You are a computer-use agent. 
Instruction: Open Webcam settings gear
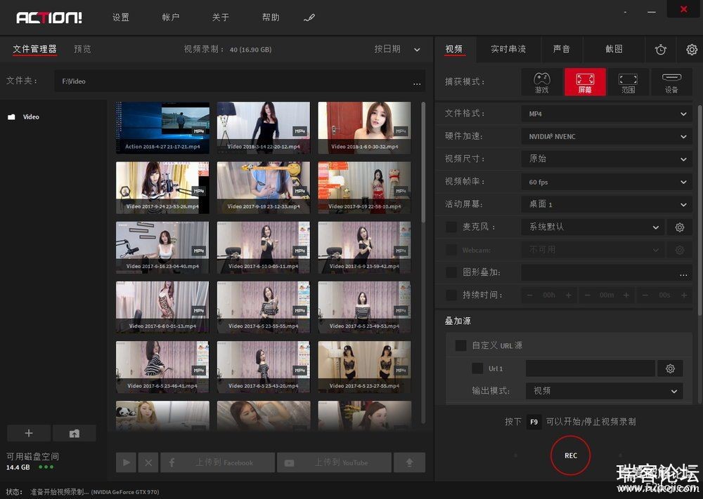click(x=680, y=250)
